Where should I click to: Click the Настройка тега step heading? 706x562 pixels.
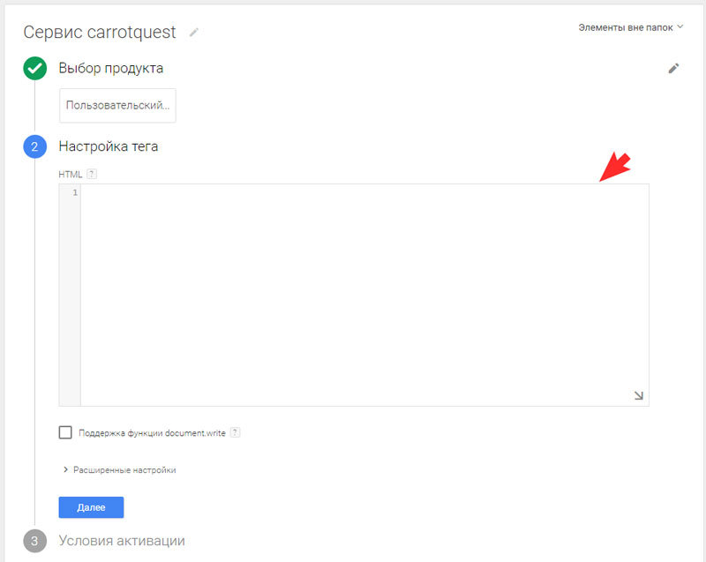(x=108, y=146)
